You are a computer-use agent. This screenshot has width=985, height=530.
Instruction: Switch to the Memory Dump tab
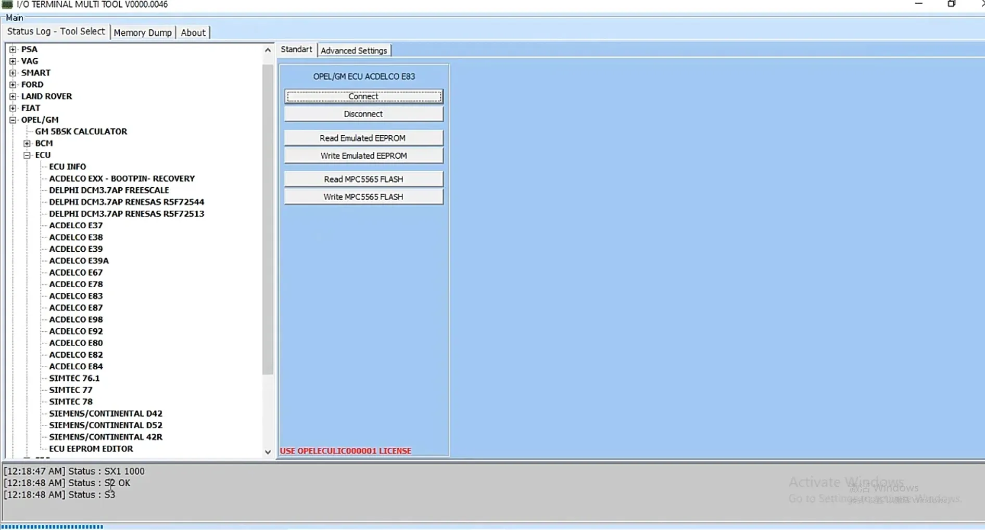coord(143,32)
